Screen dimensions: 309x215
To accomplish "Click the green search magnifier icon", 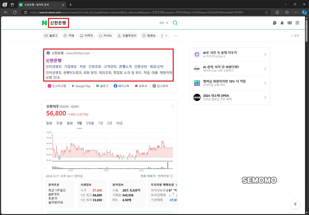I will (x=175, y=23).
